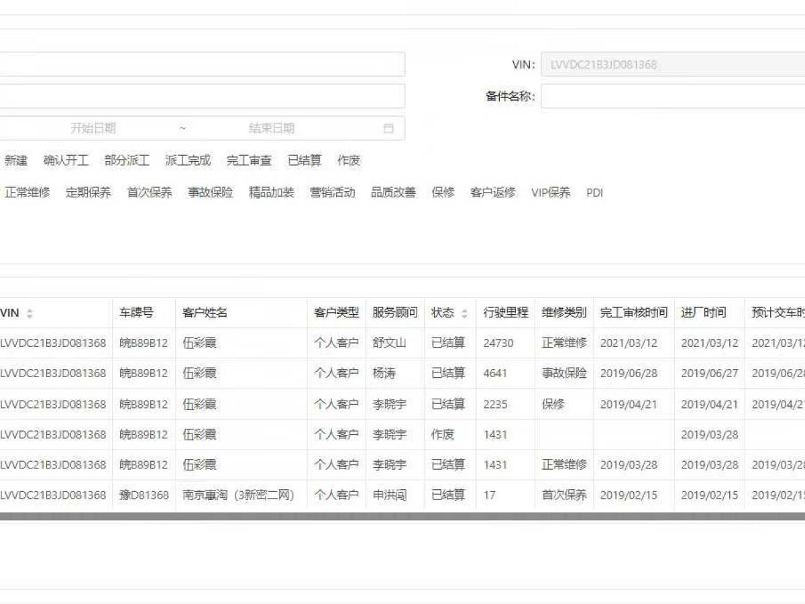
Task: Toggle the 已结算 status filter
Action: coord(305,160)
